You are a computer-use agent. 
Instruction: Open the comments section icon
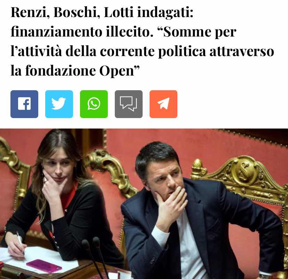pos(129,104)
